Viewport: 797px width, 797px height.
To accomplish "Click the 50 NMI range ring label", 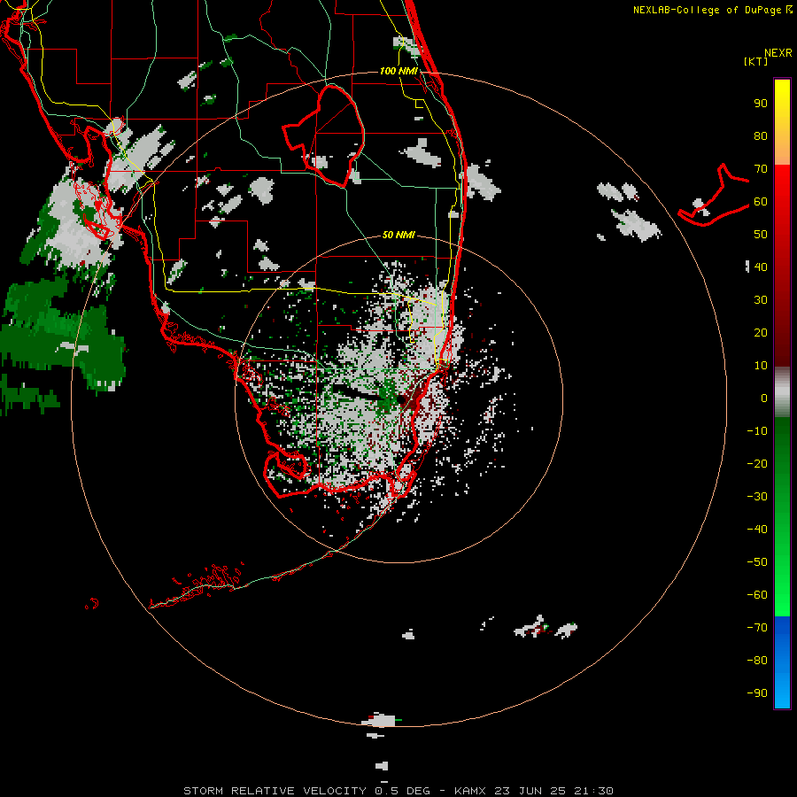I will [x=398, y=235].
